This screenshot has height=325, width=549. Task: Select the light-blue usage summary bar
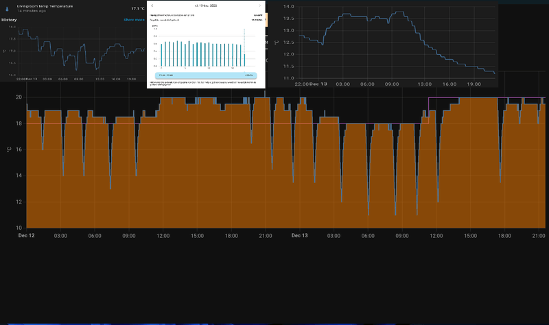tap(206, 75)
